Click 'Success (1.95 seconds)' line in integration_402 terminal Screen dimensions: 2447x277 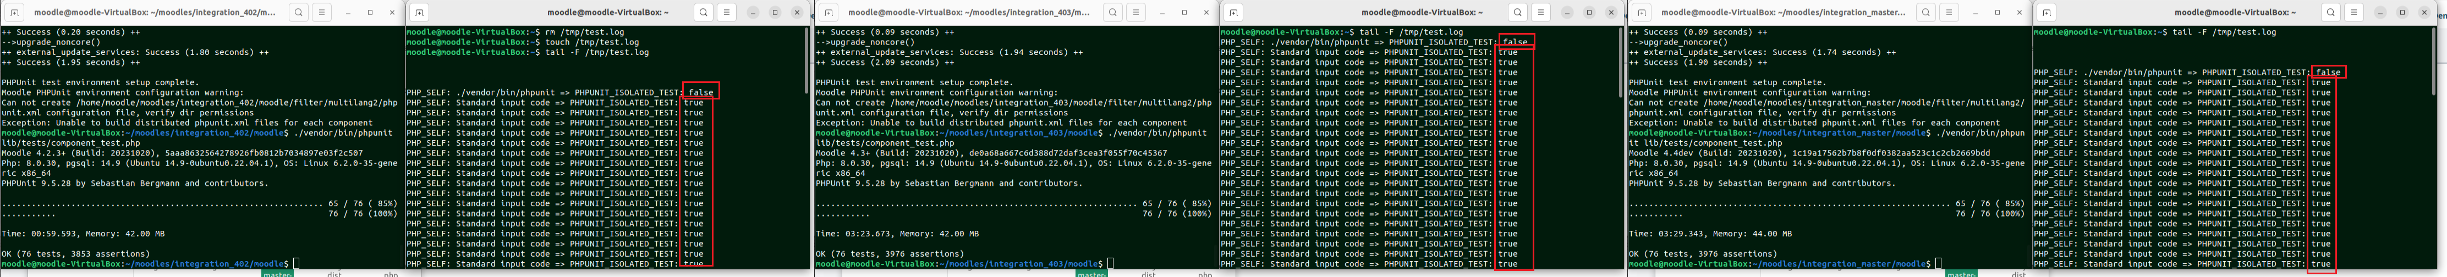pyautogui.click(x=72, y=63)
